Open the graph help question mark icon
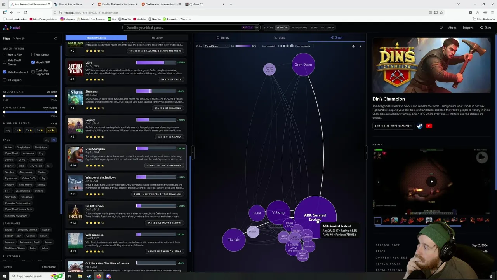497x280 pixels. tap(360, 46)
